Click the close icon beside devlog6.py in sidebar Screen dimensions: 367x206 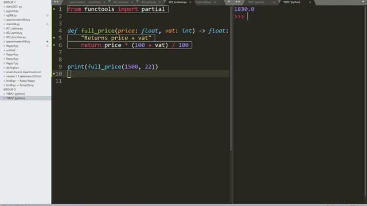pyautogui.click(x=4, y=68)
